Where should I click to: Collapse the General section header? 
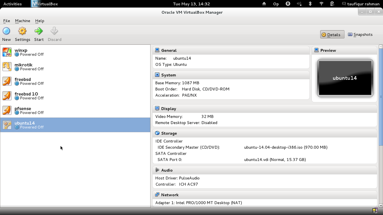169,50
